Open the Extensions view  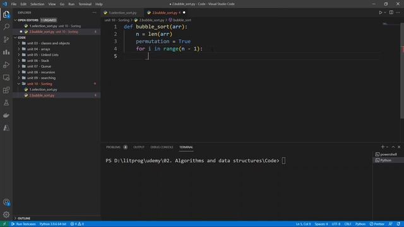pos(6,90)
